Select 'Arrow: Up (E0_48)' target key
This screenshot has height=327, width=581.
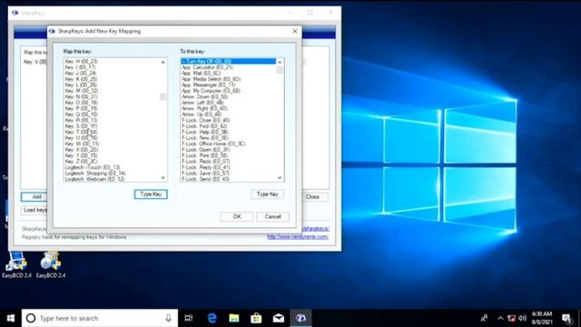pos(202,114)
